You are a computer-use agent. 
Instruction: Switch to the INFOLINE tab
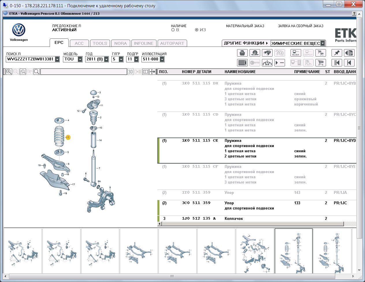click(144, 43)
